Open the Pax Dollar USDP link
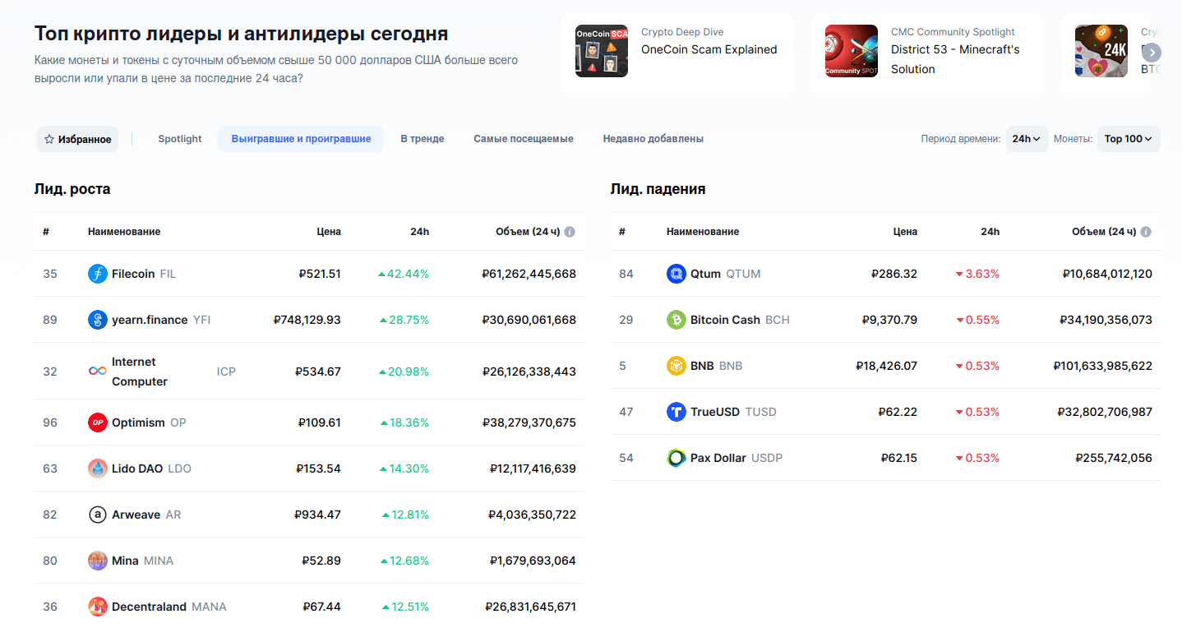1182x628 pixels. point(718,458)
